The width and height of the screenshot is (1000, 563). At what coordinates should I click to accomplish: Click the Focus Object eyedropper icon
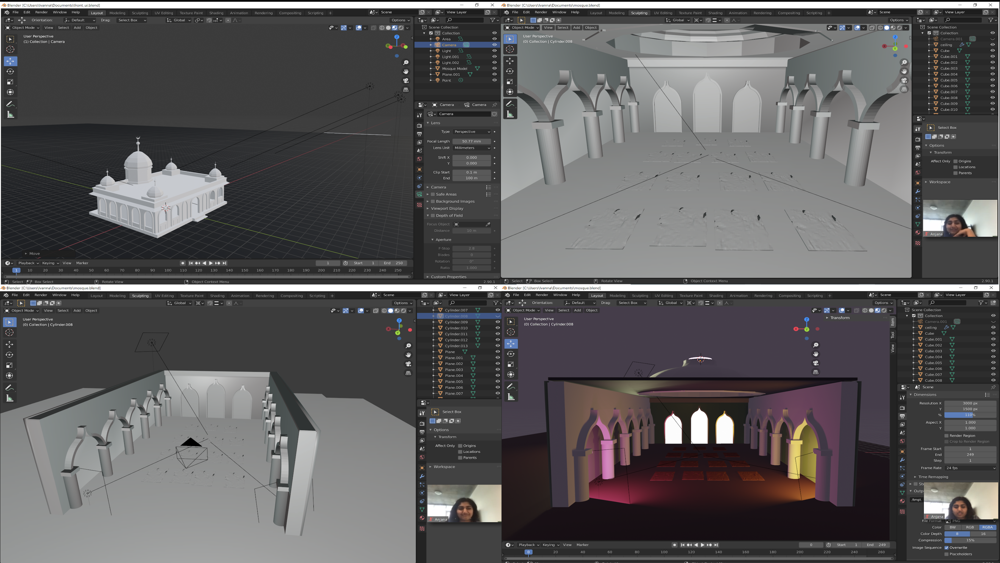tap(488, 224)
